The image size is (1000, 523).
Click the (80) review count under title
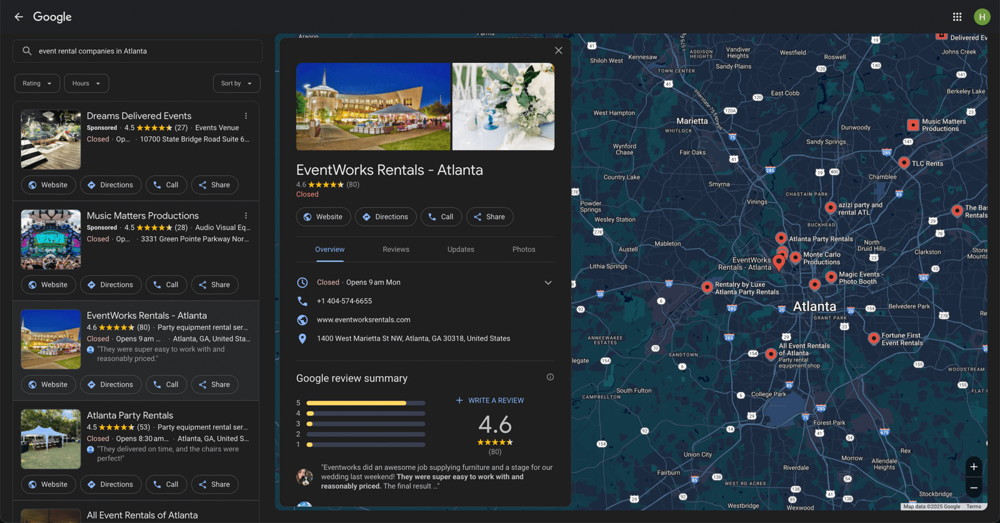point(353,185)
